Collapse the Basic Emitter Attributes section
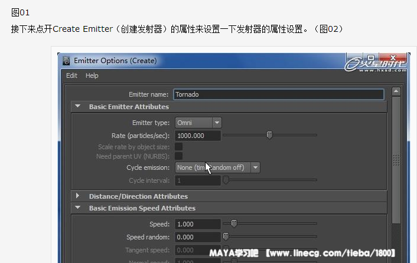The image size is (417, 263). pos(77,106)
